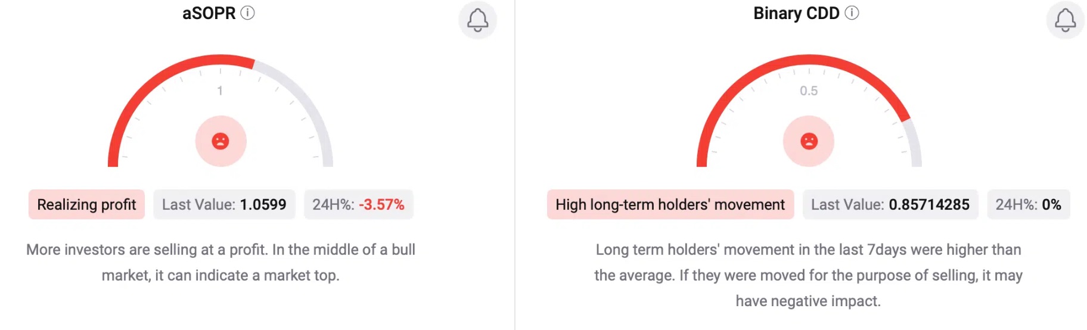Click the Binary CDD 24H% 0% box

(x=1028, y=204)
